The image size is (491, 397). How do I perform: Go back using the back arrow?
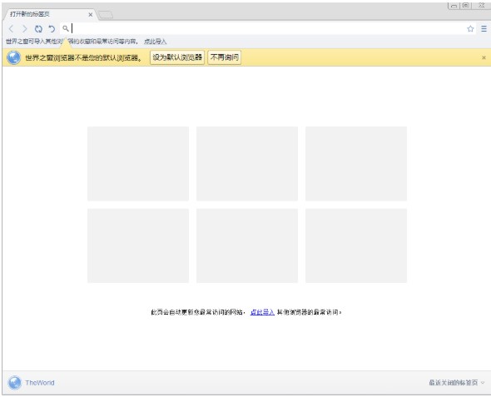click(x=12, y=29)
